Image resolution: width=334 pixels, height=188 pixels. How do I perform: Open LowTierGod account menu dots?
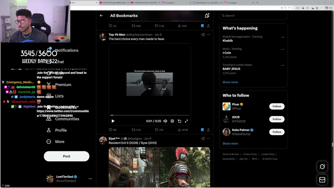coord(90,179)
